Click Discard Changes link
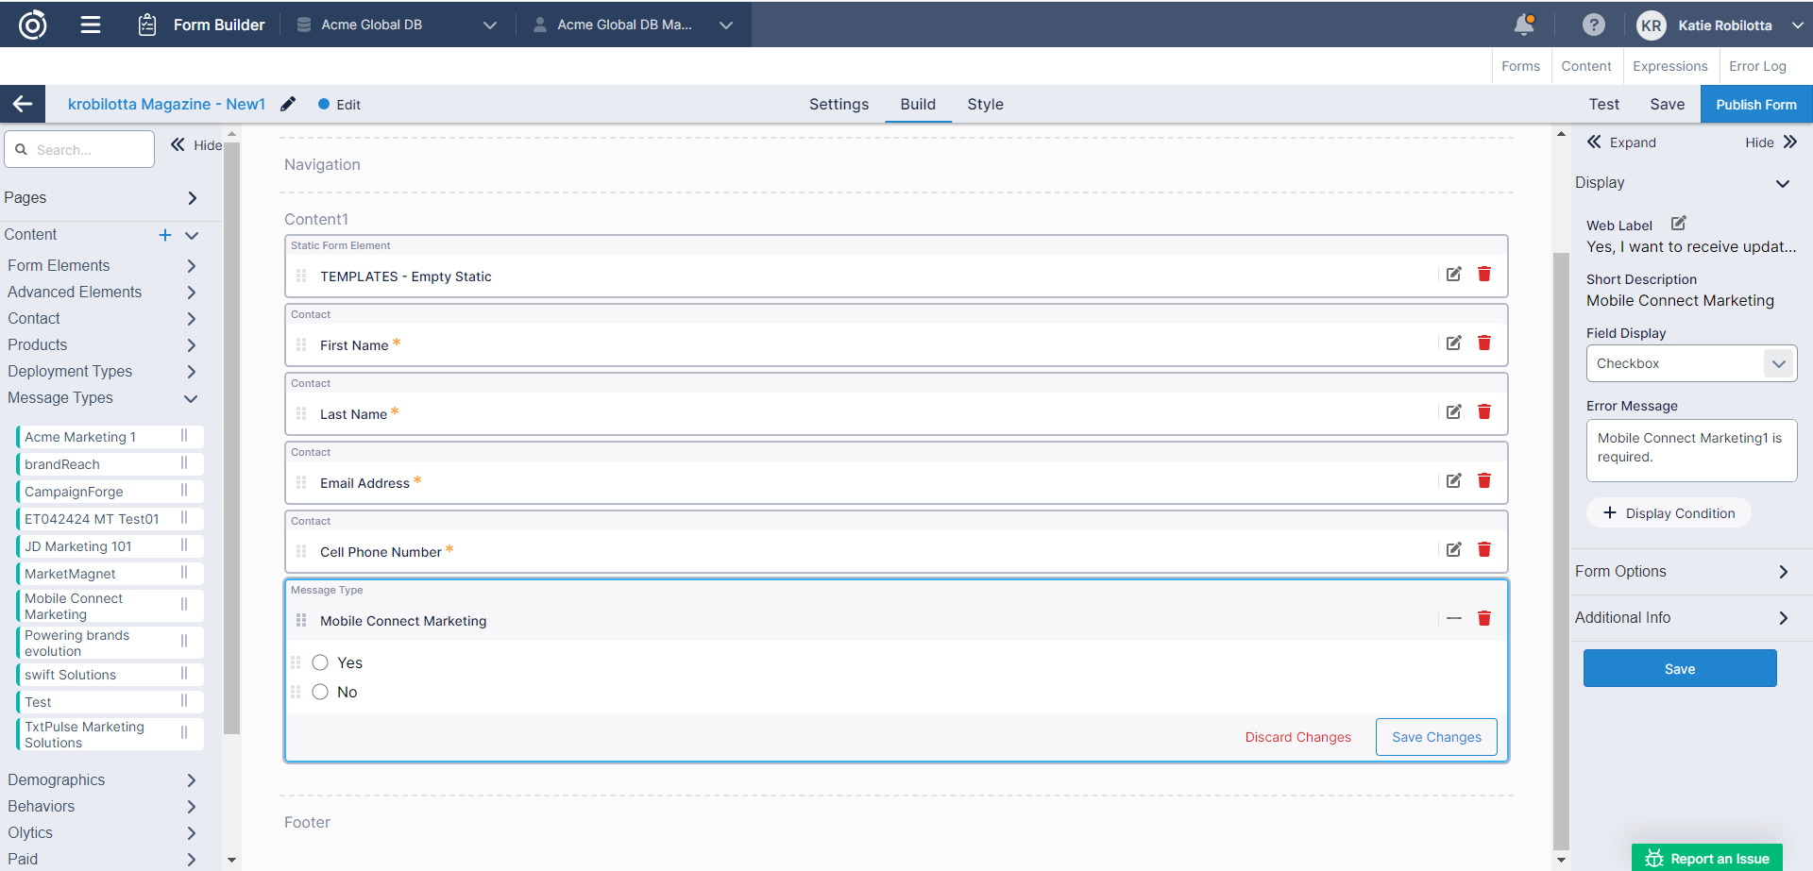The height and width of the screenshot is (871, 1813). click(x=1297, y=737)
